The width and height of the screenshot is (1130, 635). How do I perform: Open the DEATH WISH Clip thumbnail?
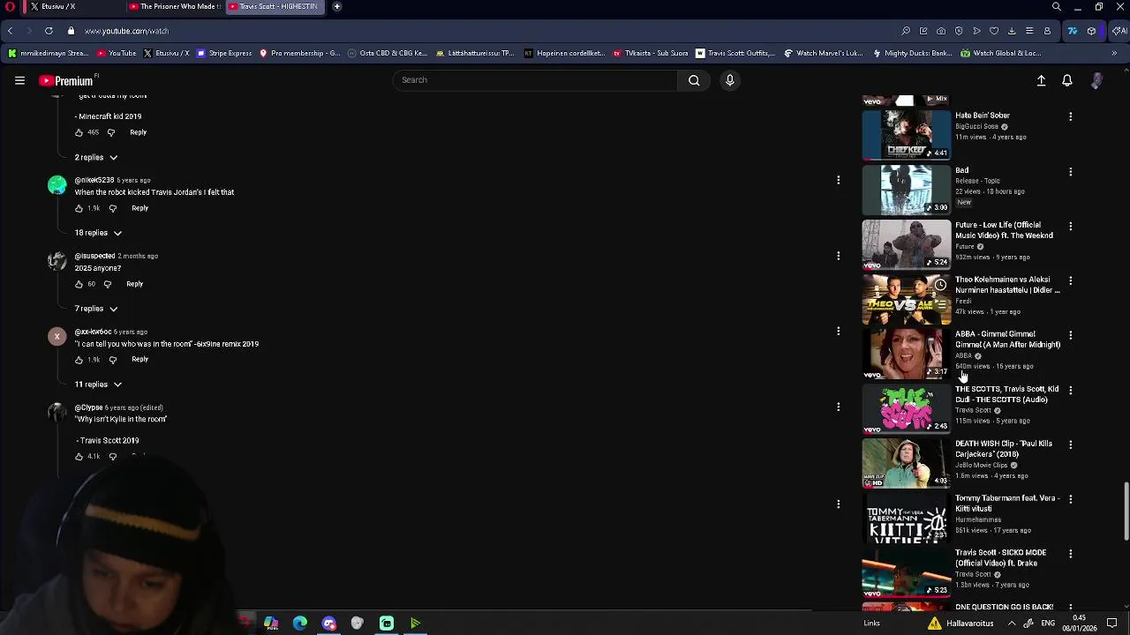(906, 463)
